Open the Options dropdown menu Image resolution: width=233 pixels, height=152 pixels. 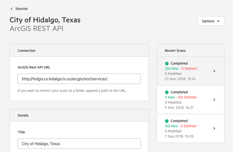pyautogui.click(x=211, y=21)
